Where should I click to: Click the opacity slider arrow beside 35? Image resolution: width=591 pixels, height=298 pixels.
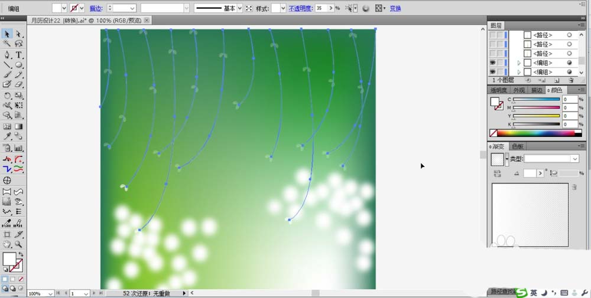(x=331, y=8)
